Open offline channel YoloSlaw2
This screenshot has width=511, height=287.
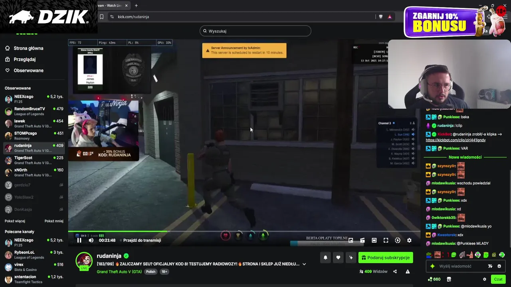(34, 197)
